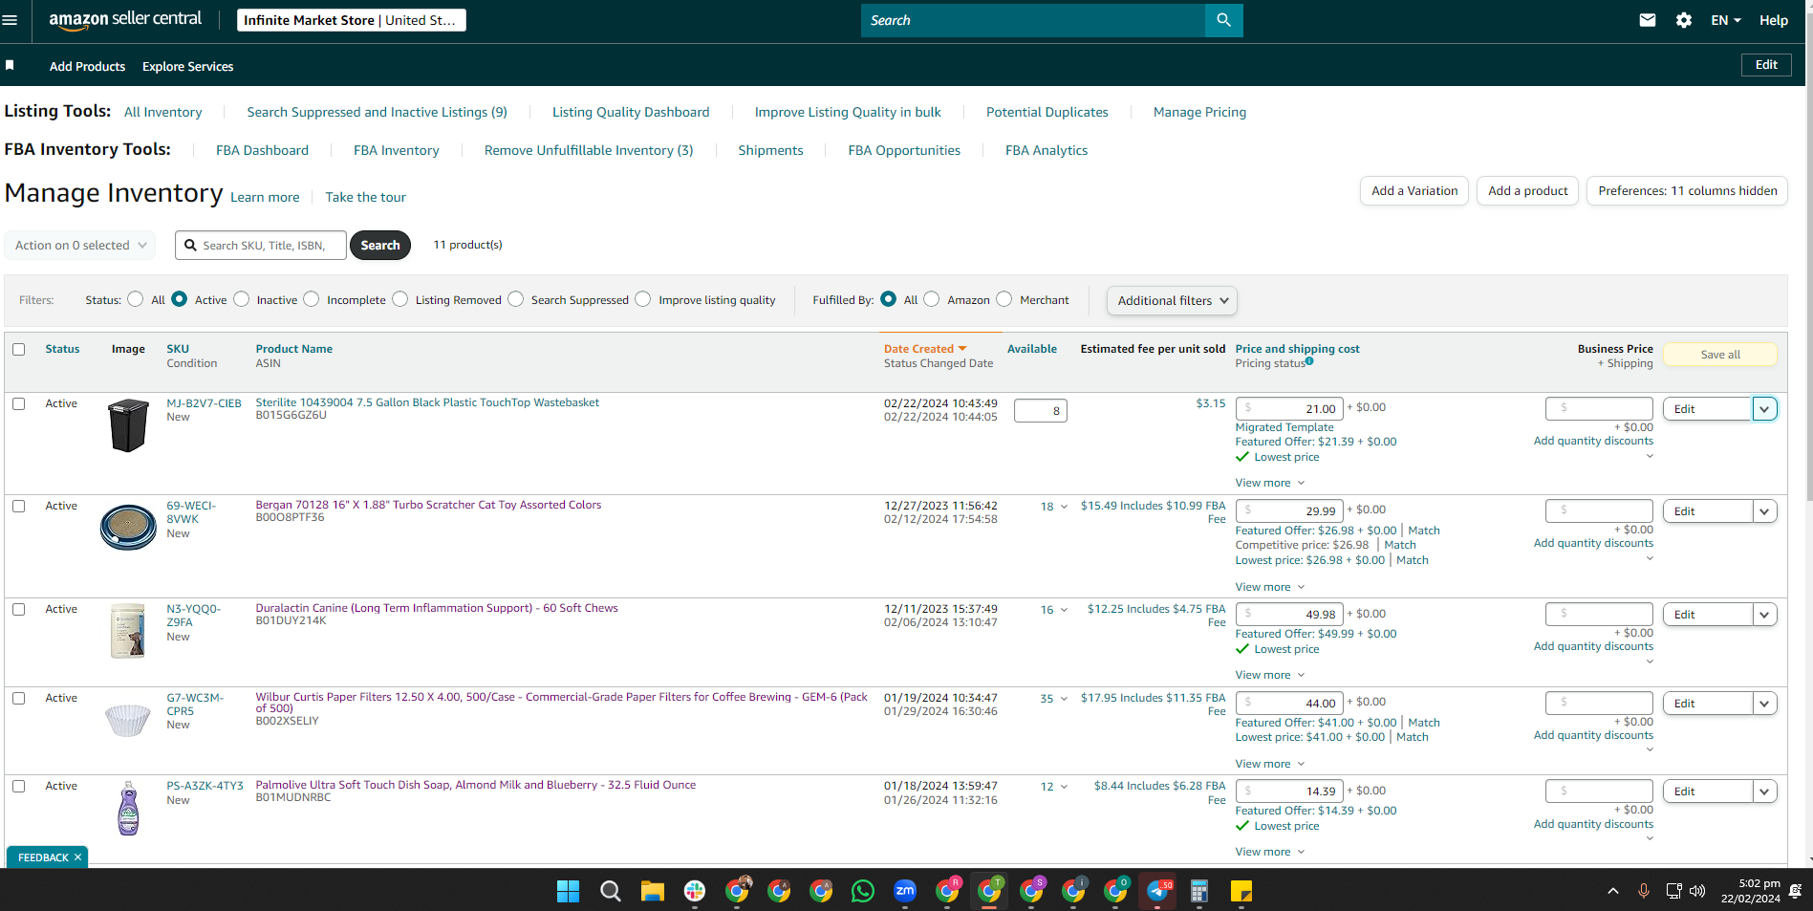Screen dimensions: 1813x911
Task: Open Windows taskbar search
Action: pyautogui.click(x=610, y=891)
